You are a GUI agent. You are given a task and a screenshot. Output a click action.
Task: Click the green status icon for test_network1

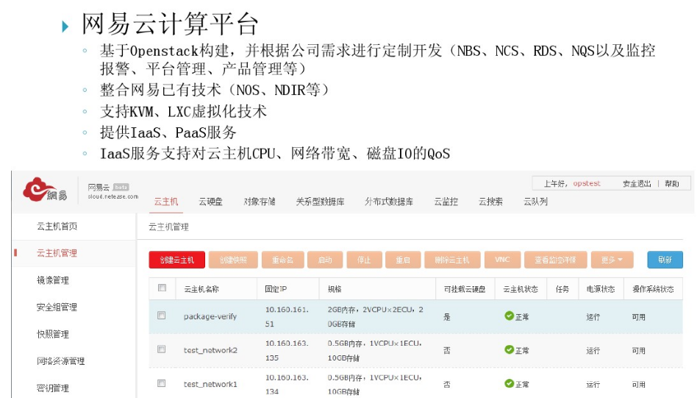tap(509, 383)
